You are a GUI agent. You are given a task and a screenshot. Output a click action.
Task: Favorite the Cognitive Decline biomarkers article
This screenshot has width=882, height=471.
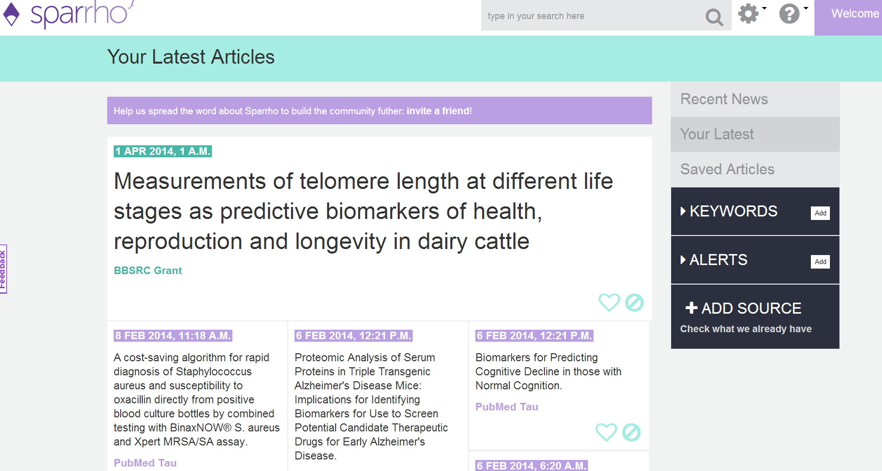[606, 432]
